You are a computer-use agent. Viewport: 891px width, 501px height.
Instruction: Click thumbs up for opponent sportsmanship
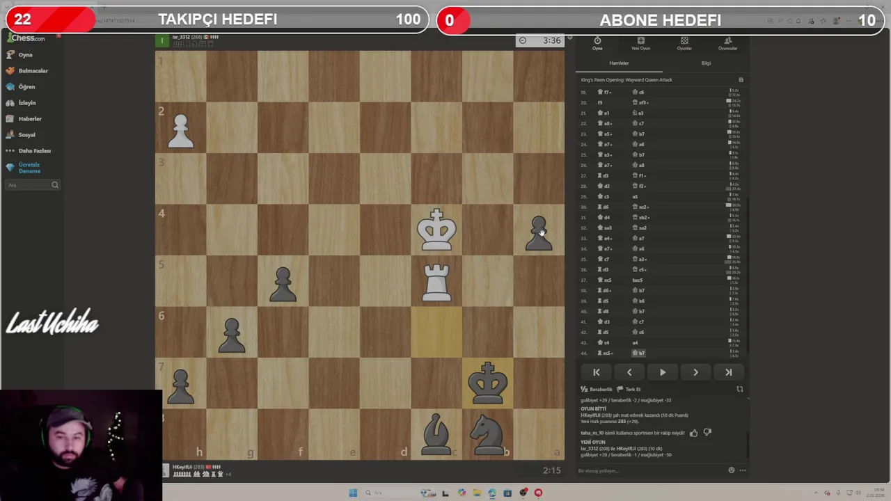(693, 433)
